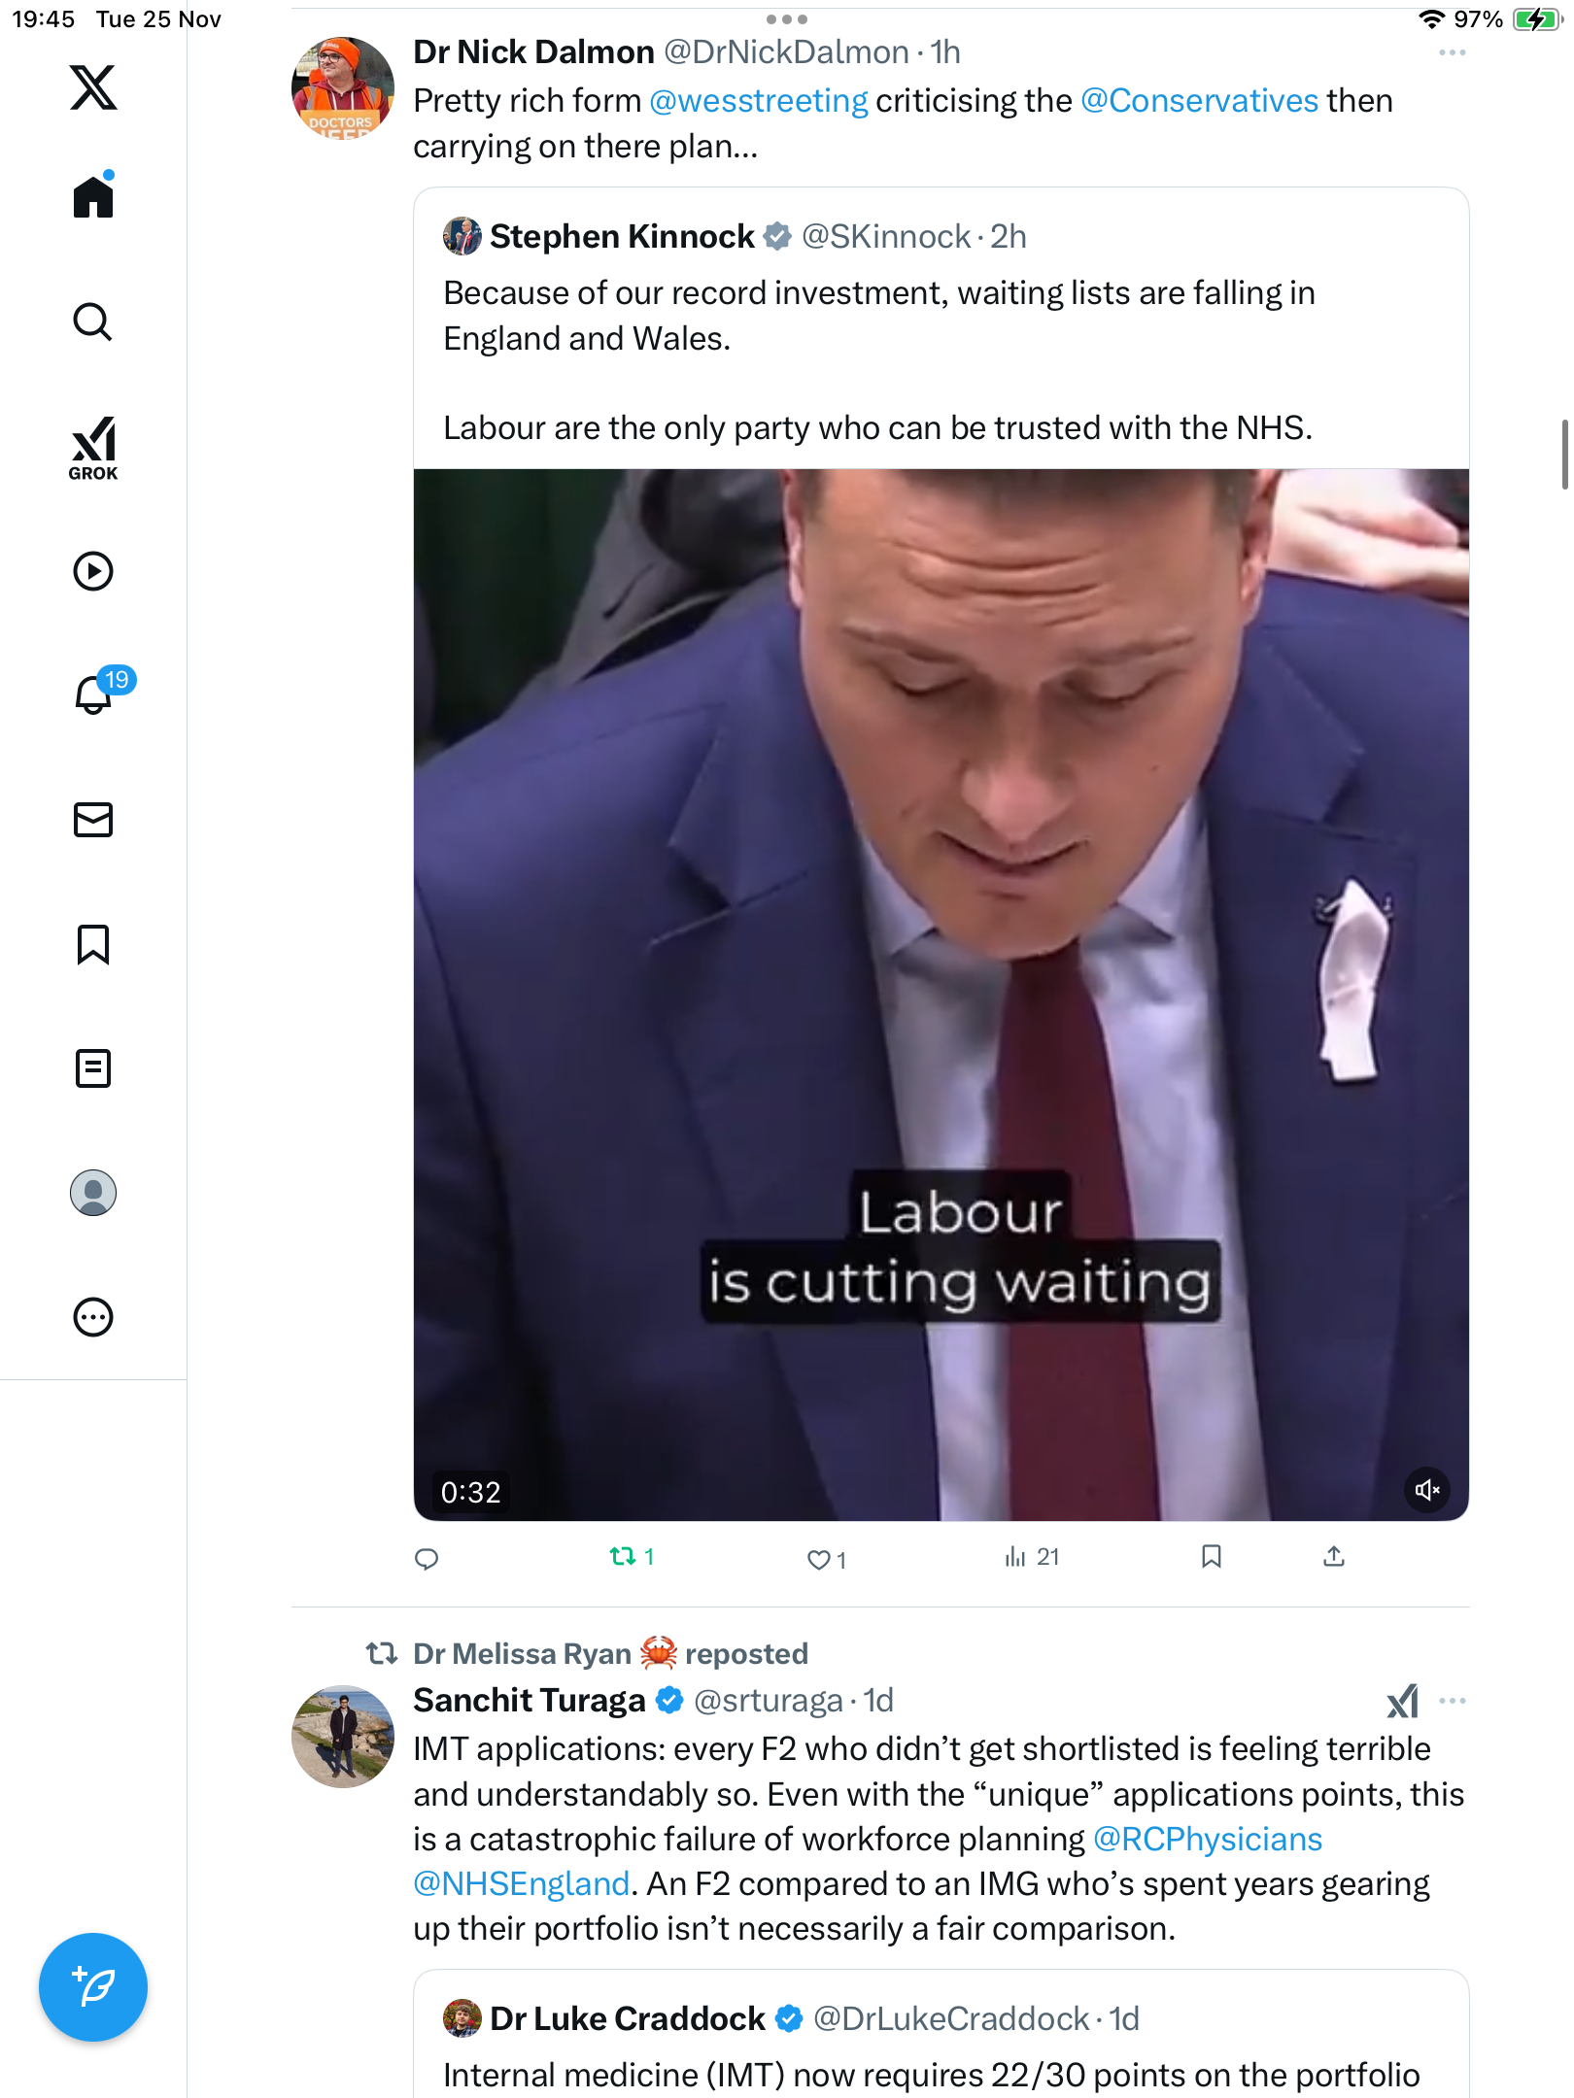
Task: Open the @RCPhysicians mention link
Action: (1208, 1839)
